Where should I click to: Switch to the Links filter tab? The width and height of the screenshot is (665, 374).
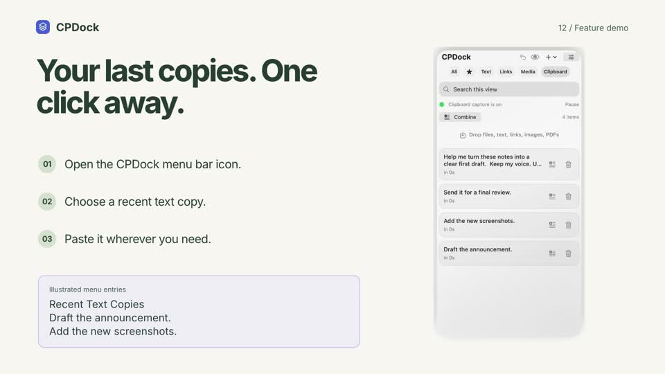[506, 71]
